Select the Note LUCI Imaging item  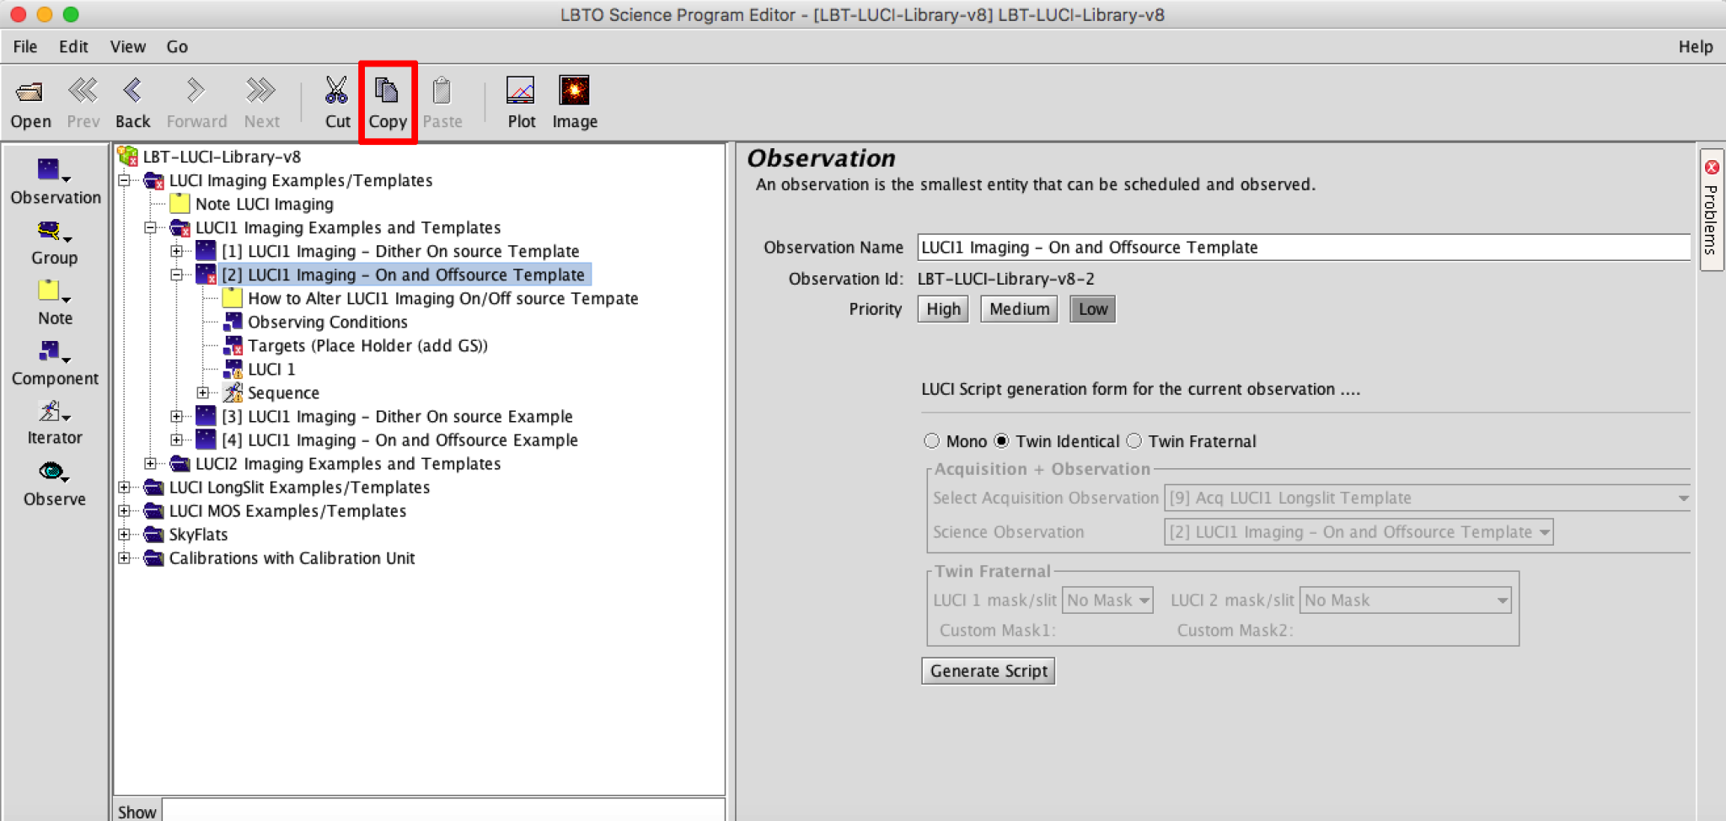click(x=264, y=204)
